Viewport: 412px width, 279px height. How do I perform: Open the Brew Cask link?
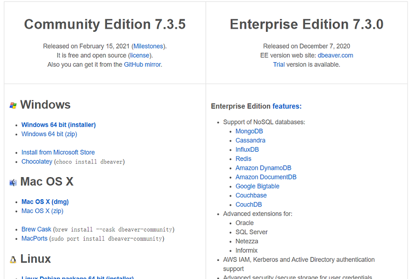[x=36, y=229]
